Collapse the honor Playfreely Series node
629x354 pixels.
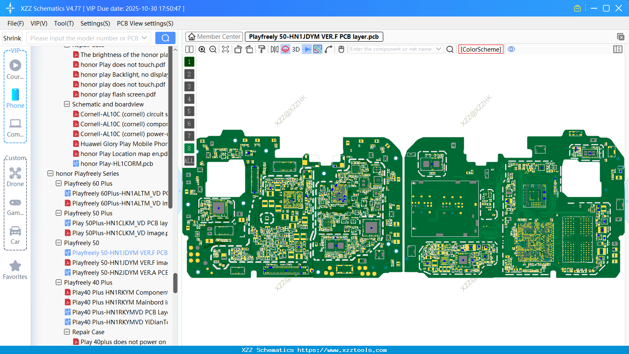click(x=50, y=174)
